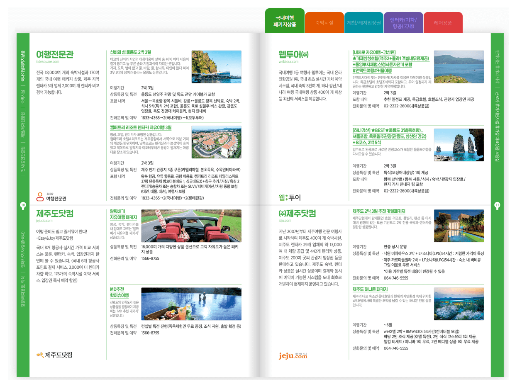This screenshot has height=389, width=522.
Task: Click 체험/레저입장권 in left side strip
Action: [23, 125]
